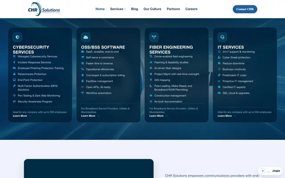
Task: Click monitor icon beside End Point Protection
Action: (x=14, y=80)
